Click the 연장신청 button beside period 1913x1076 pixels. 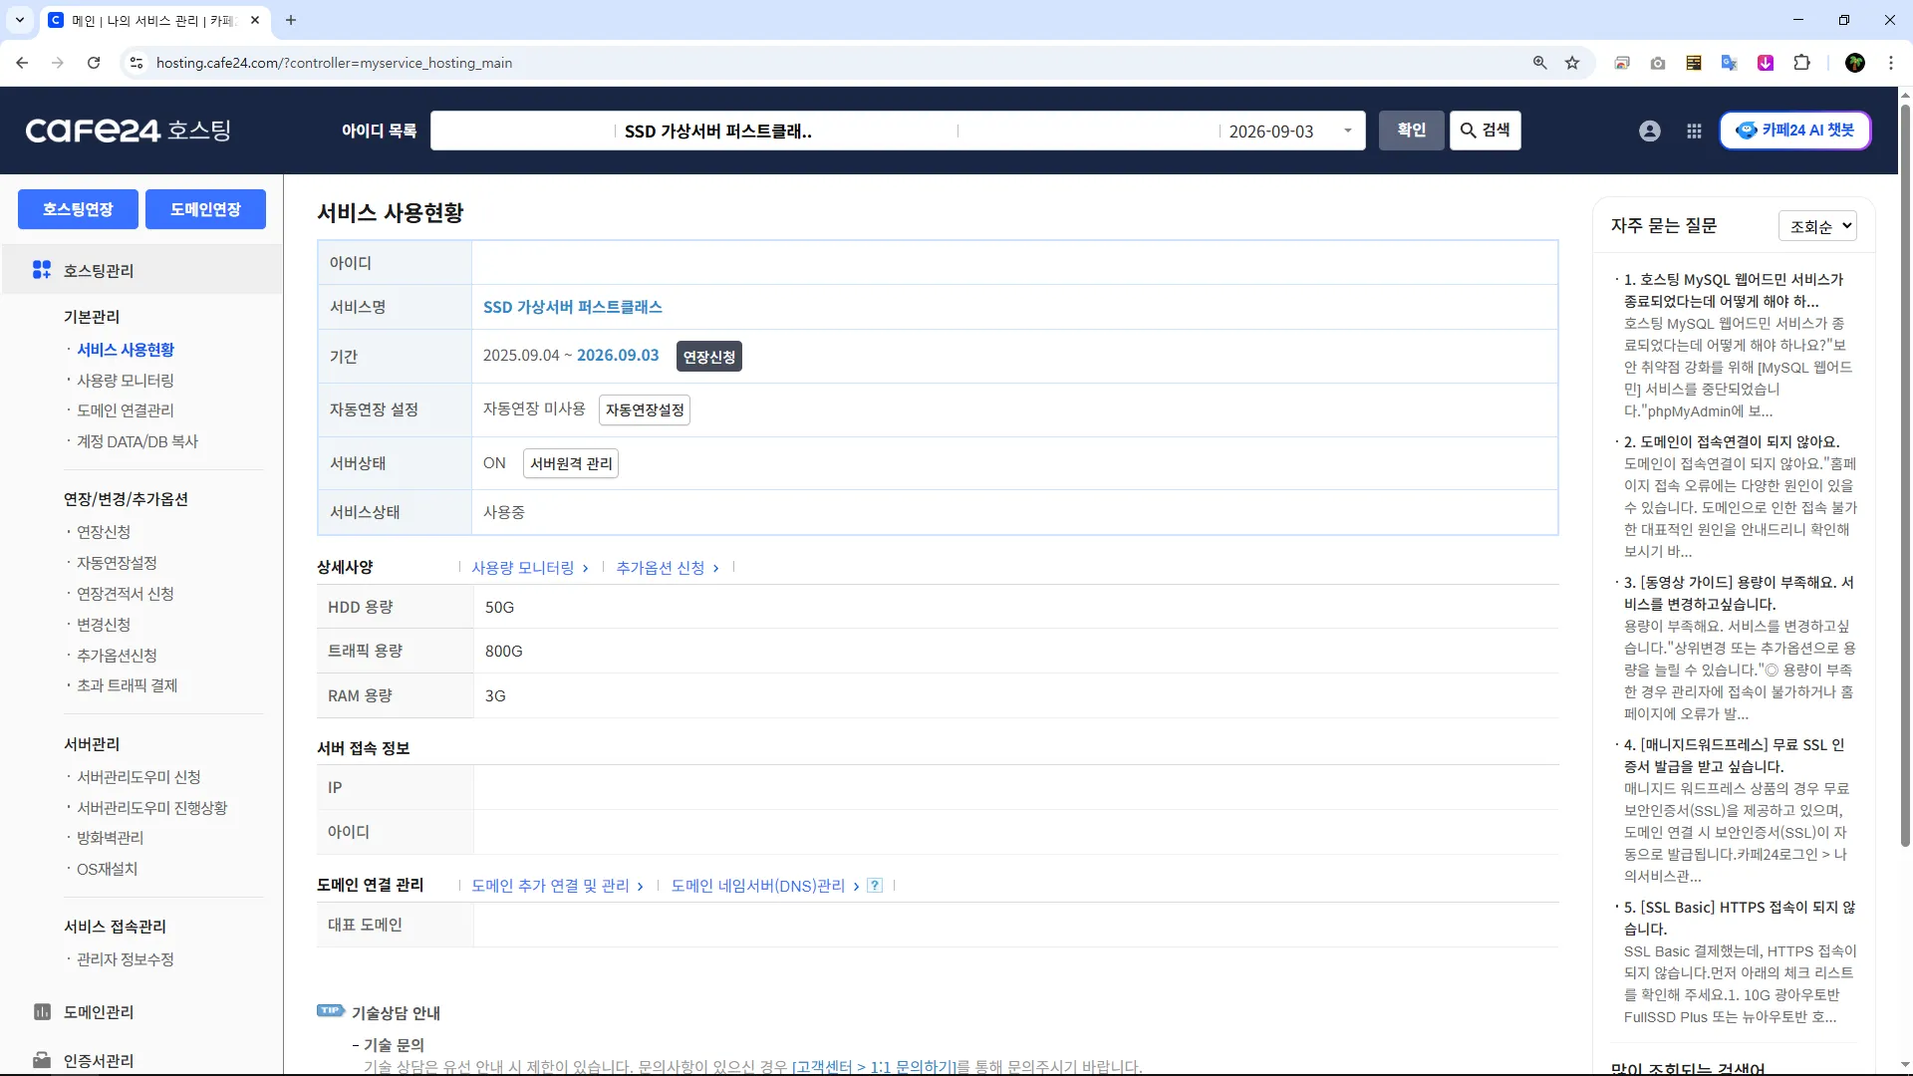708,357
